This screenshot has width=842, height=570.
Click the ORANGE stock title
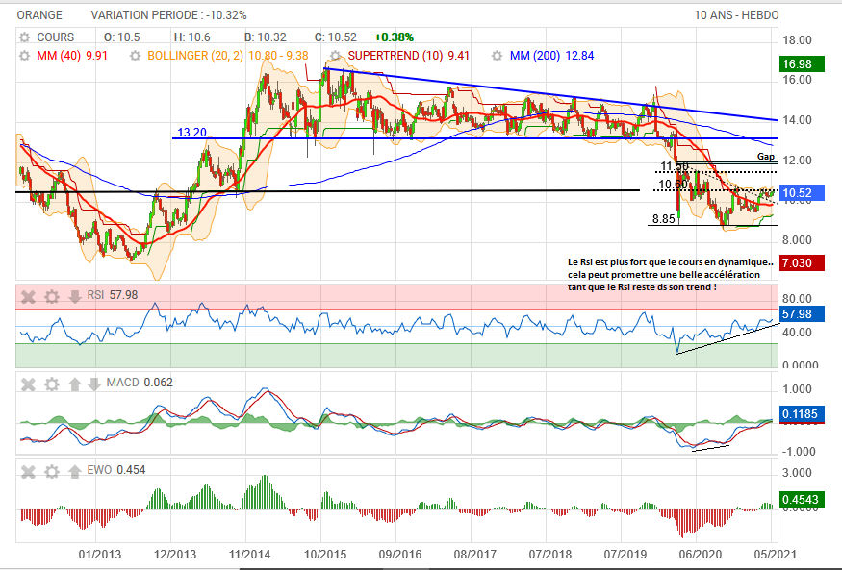coord(39,15)
